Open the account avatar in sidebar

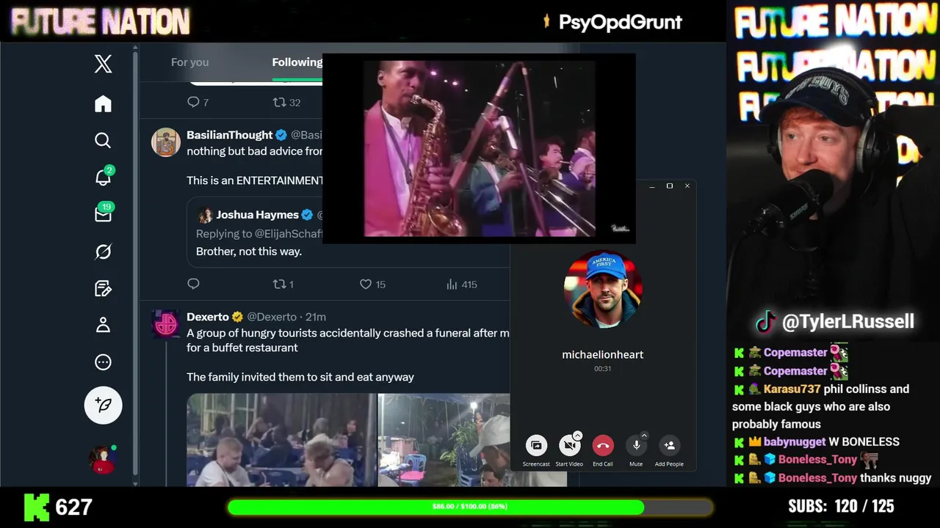102,460
